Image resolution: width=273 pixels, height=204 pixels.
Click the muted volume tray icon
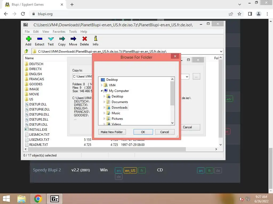241,199
